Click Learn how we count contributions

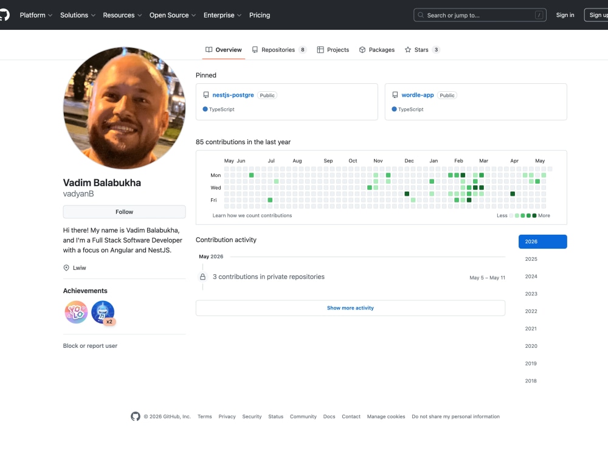(x=252, y=216)
